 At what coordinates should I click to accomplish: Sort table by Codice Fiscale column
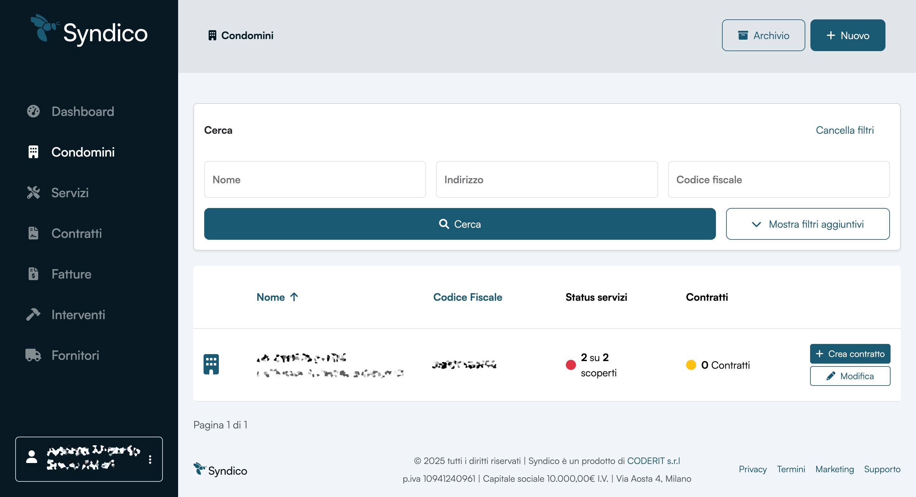click(x=467, y=297)
